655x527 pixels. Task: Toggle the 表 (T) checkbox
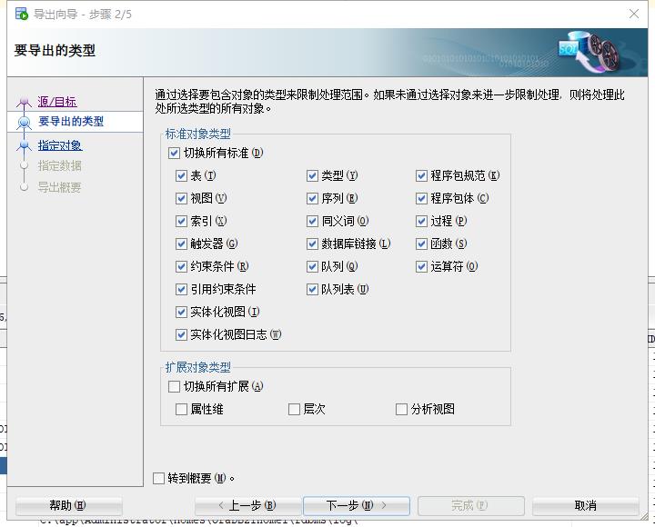click(182, 175)
